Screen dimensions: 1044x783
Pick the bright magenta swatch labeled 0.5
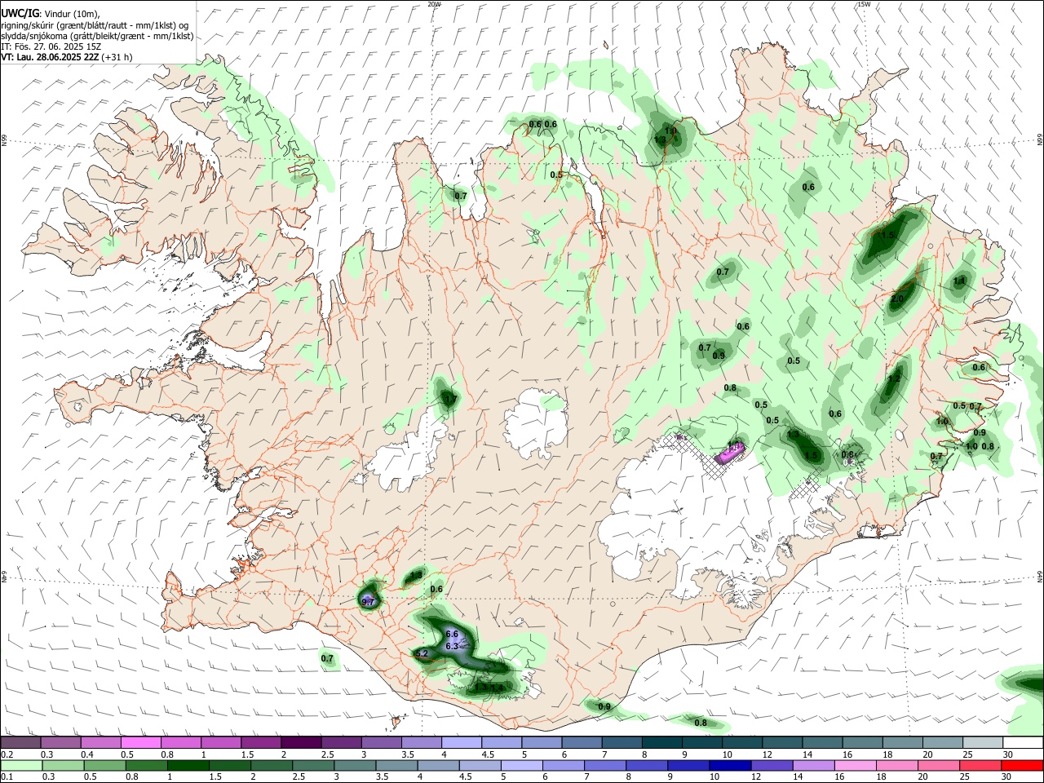tap(140, 742)
